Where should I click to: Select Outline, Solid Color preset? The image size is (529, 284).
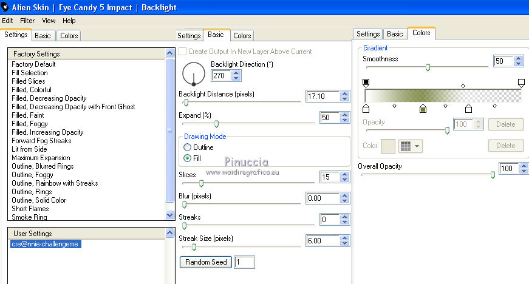(39, 200)
